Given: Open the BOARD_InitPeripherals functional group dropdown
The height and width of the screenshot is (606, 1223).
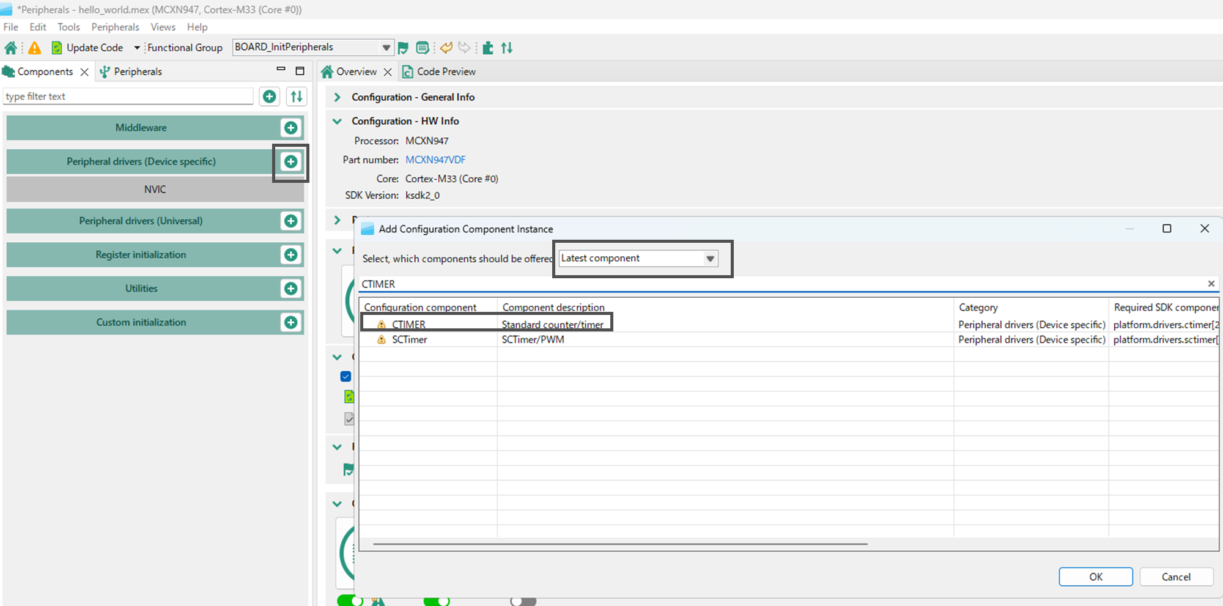Looking at the screenshot, I should point(386,48).
